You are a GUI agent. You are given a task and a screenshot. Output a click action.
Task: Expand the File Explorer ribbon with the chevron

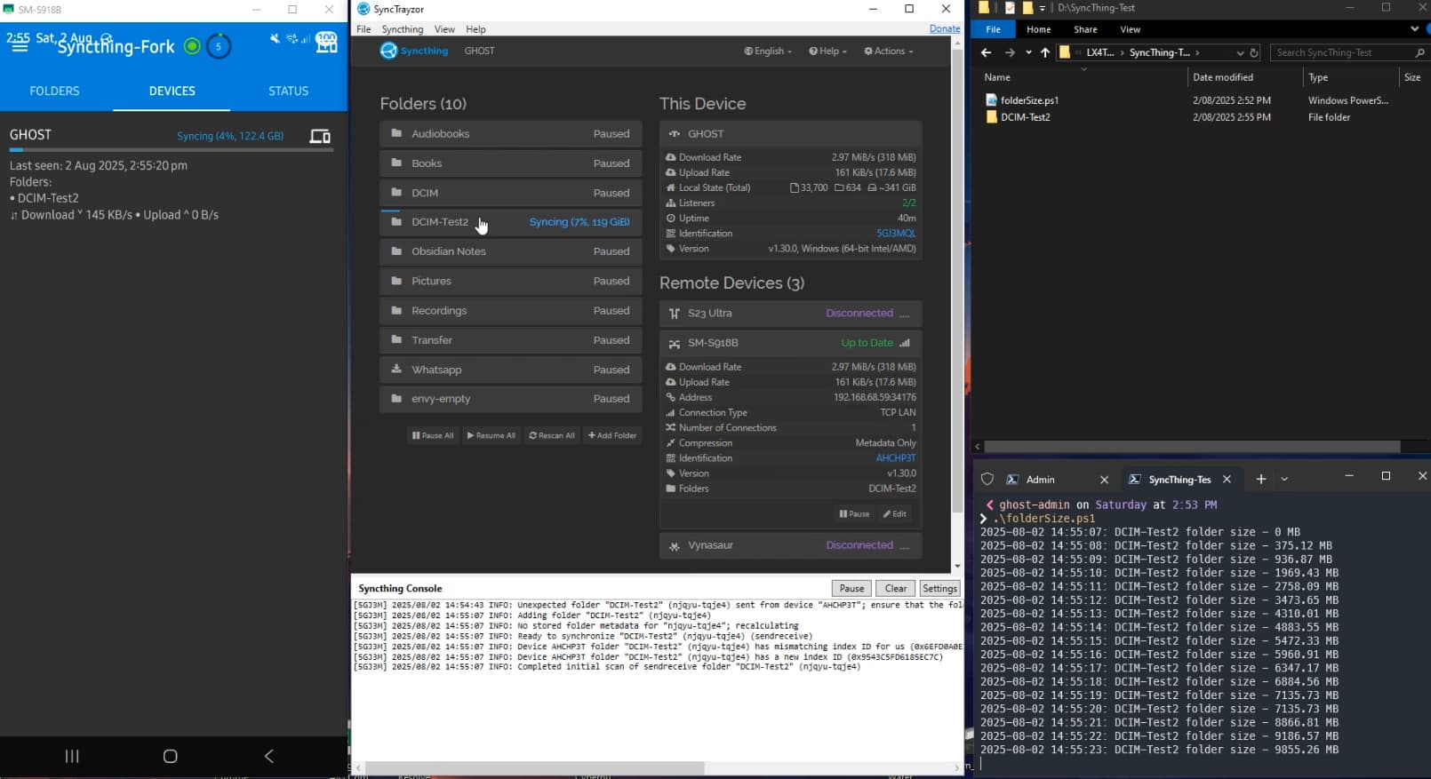[1414, 29]
